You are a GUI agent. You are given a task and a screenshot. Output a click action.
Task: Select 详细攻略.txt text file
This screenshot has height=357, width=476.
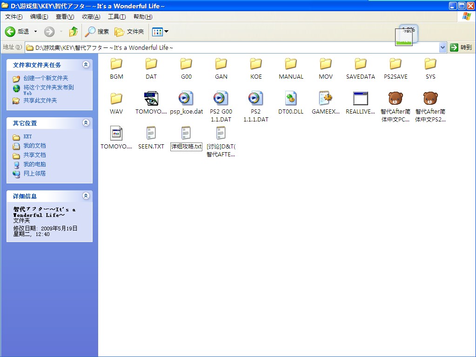tap(186, 139)
